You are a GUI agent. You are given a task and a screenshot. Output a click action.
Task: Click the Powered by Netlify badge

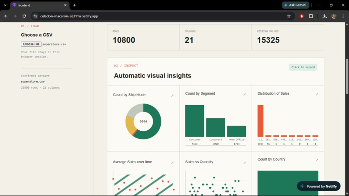click(x=319, y=186)
